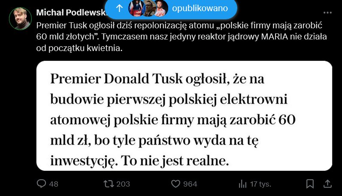Click the up arrow in the blue pill
Image resolution: width=342 pixels, height=196 pixels.
(x=119, y=9)
